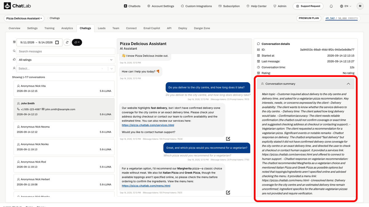Open the Danger Zone tab
369x207 pixels.
tap(202, 28)
